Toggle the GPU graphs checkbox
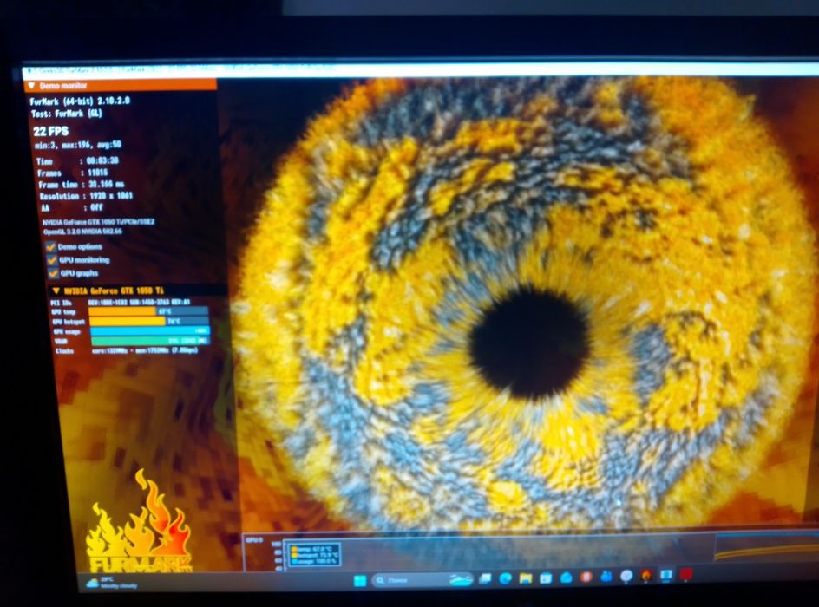This screenshot has width=819, height=607. pos(53,273)
